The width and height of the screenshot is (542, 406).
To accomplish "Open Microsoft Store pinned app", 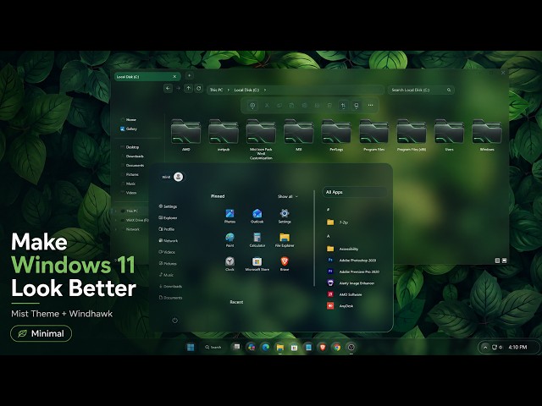I will (x=257, y=264).
